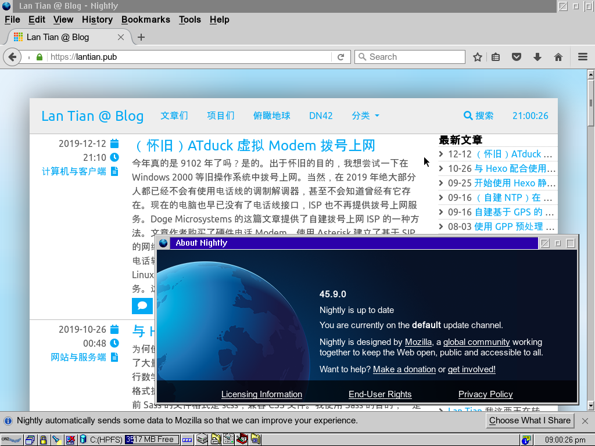Click Make a donation link
The image size is (595, 446).
click(x=404, y=369)
